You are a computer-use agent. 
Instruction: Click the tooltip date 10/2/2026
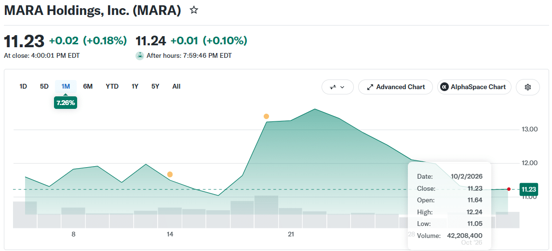tap(467, 176)
